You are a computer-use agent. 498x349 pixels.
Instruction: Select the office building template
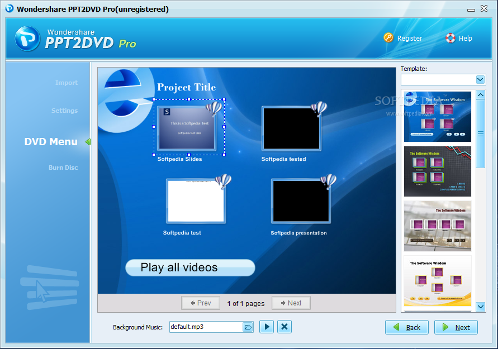tap(437, 226)
